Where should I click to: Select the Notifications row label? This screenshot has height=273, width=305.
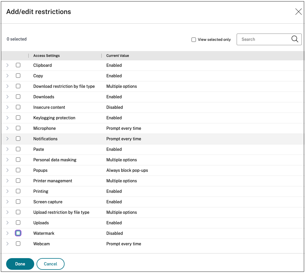coord(45,139)
